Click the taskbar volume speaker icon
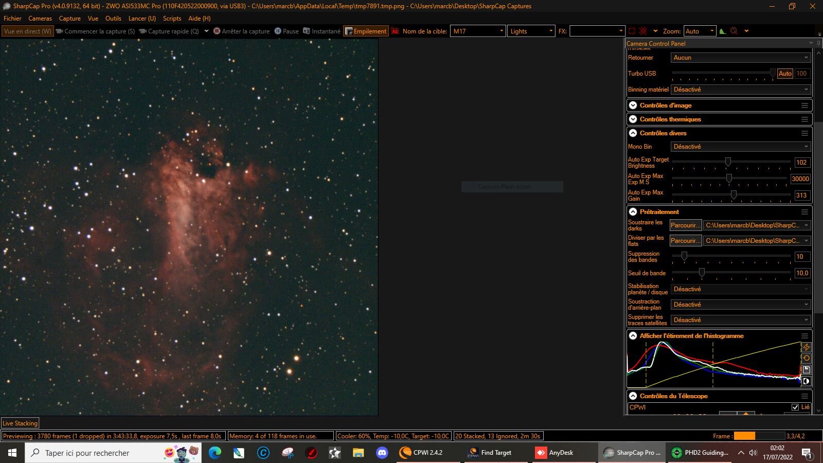The image size is (823, 463). pyautogui.click(x=753, y=453)
